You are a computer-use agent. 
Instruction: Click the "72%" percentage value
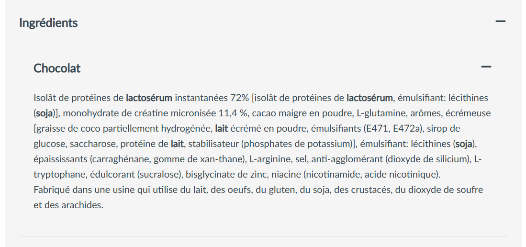[x=239, y=98]
